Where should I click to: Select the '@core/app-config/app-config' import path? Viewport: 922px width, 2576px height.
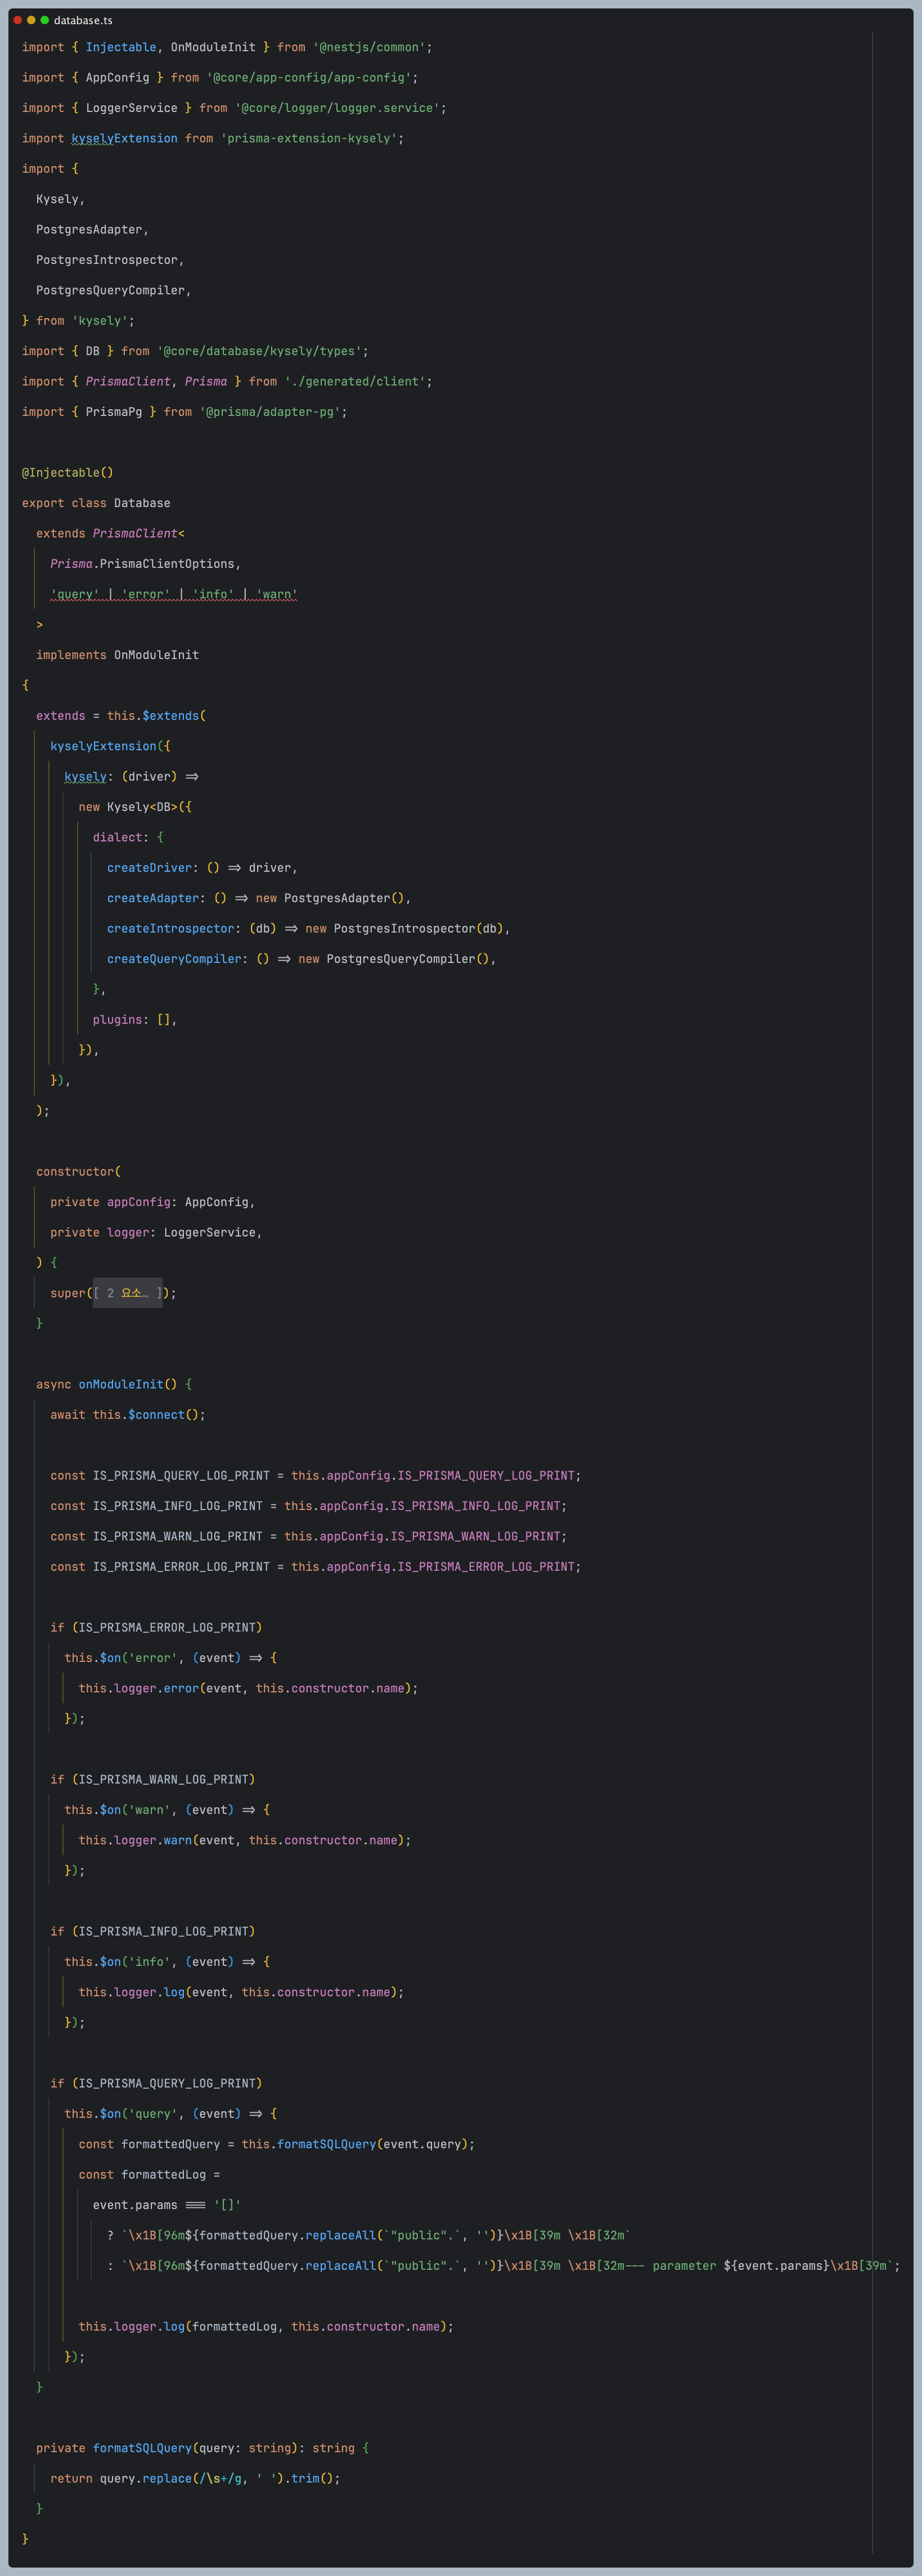click(x=309, y=77)
